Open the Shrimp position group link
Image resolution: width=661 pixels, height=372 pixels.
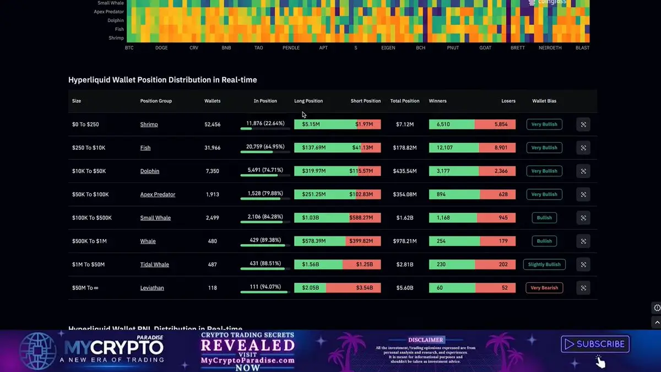point(149,125)
